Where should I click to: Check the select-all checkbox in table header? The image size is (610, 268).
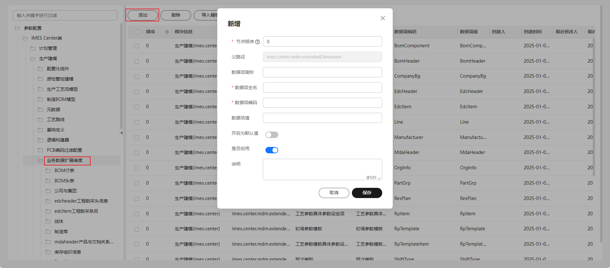tap(137, 32)
